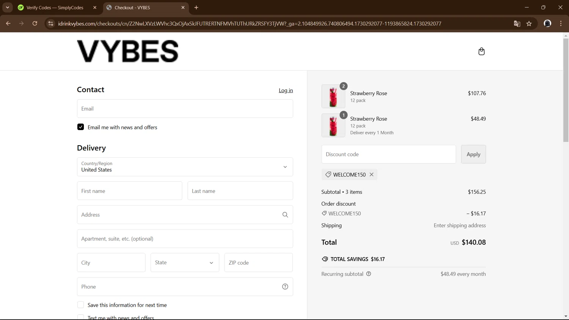Bookmark this page with the star icon

click(529, 24)
